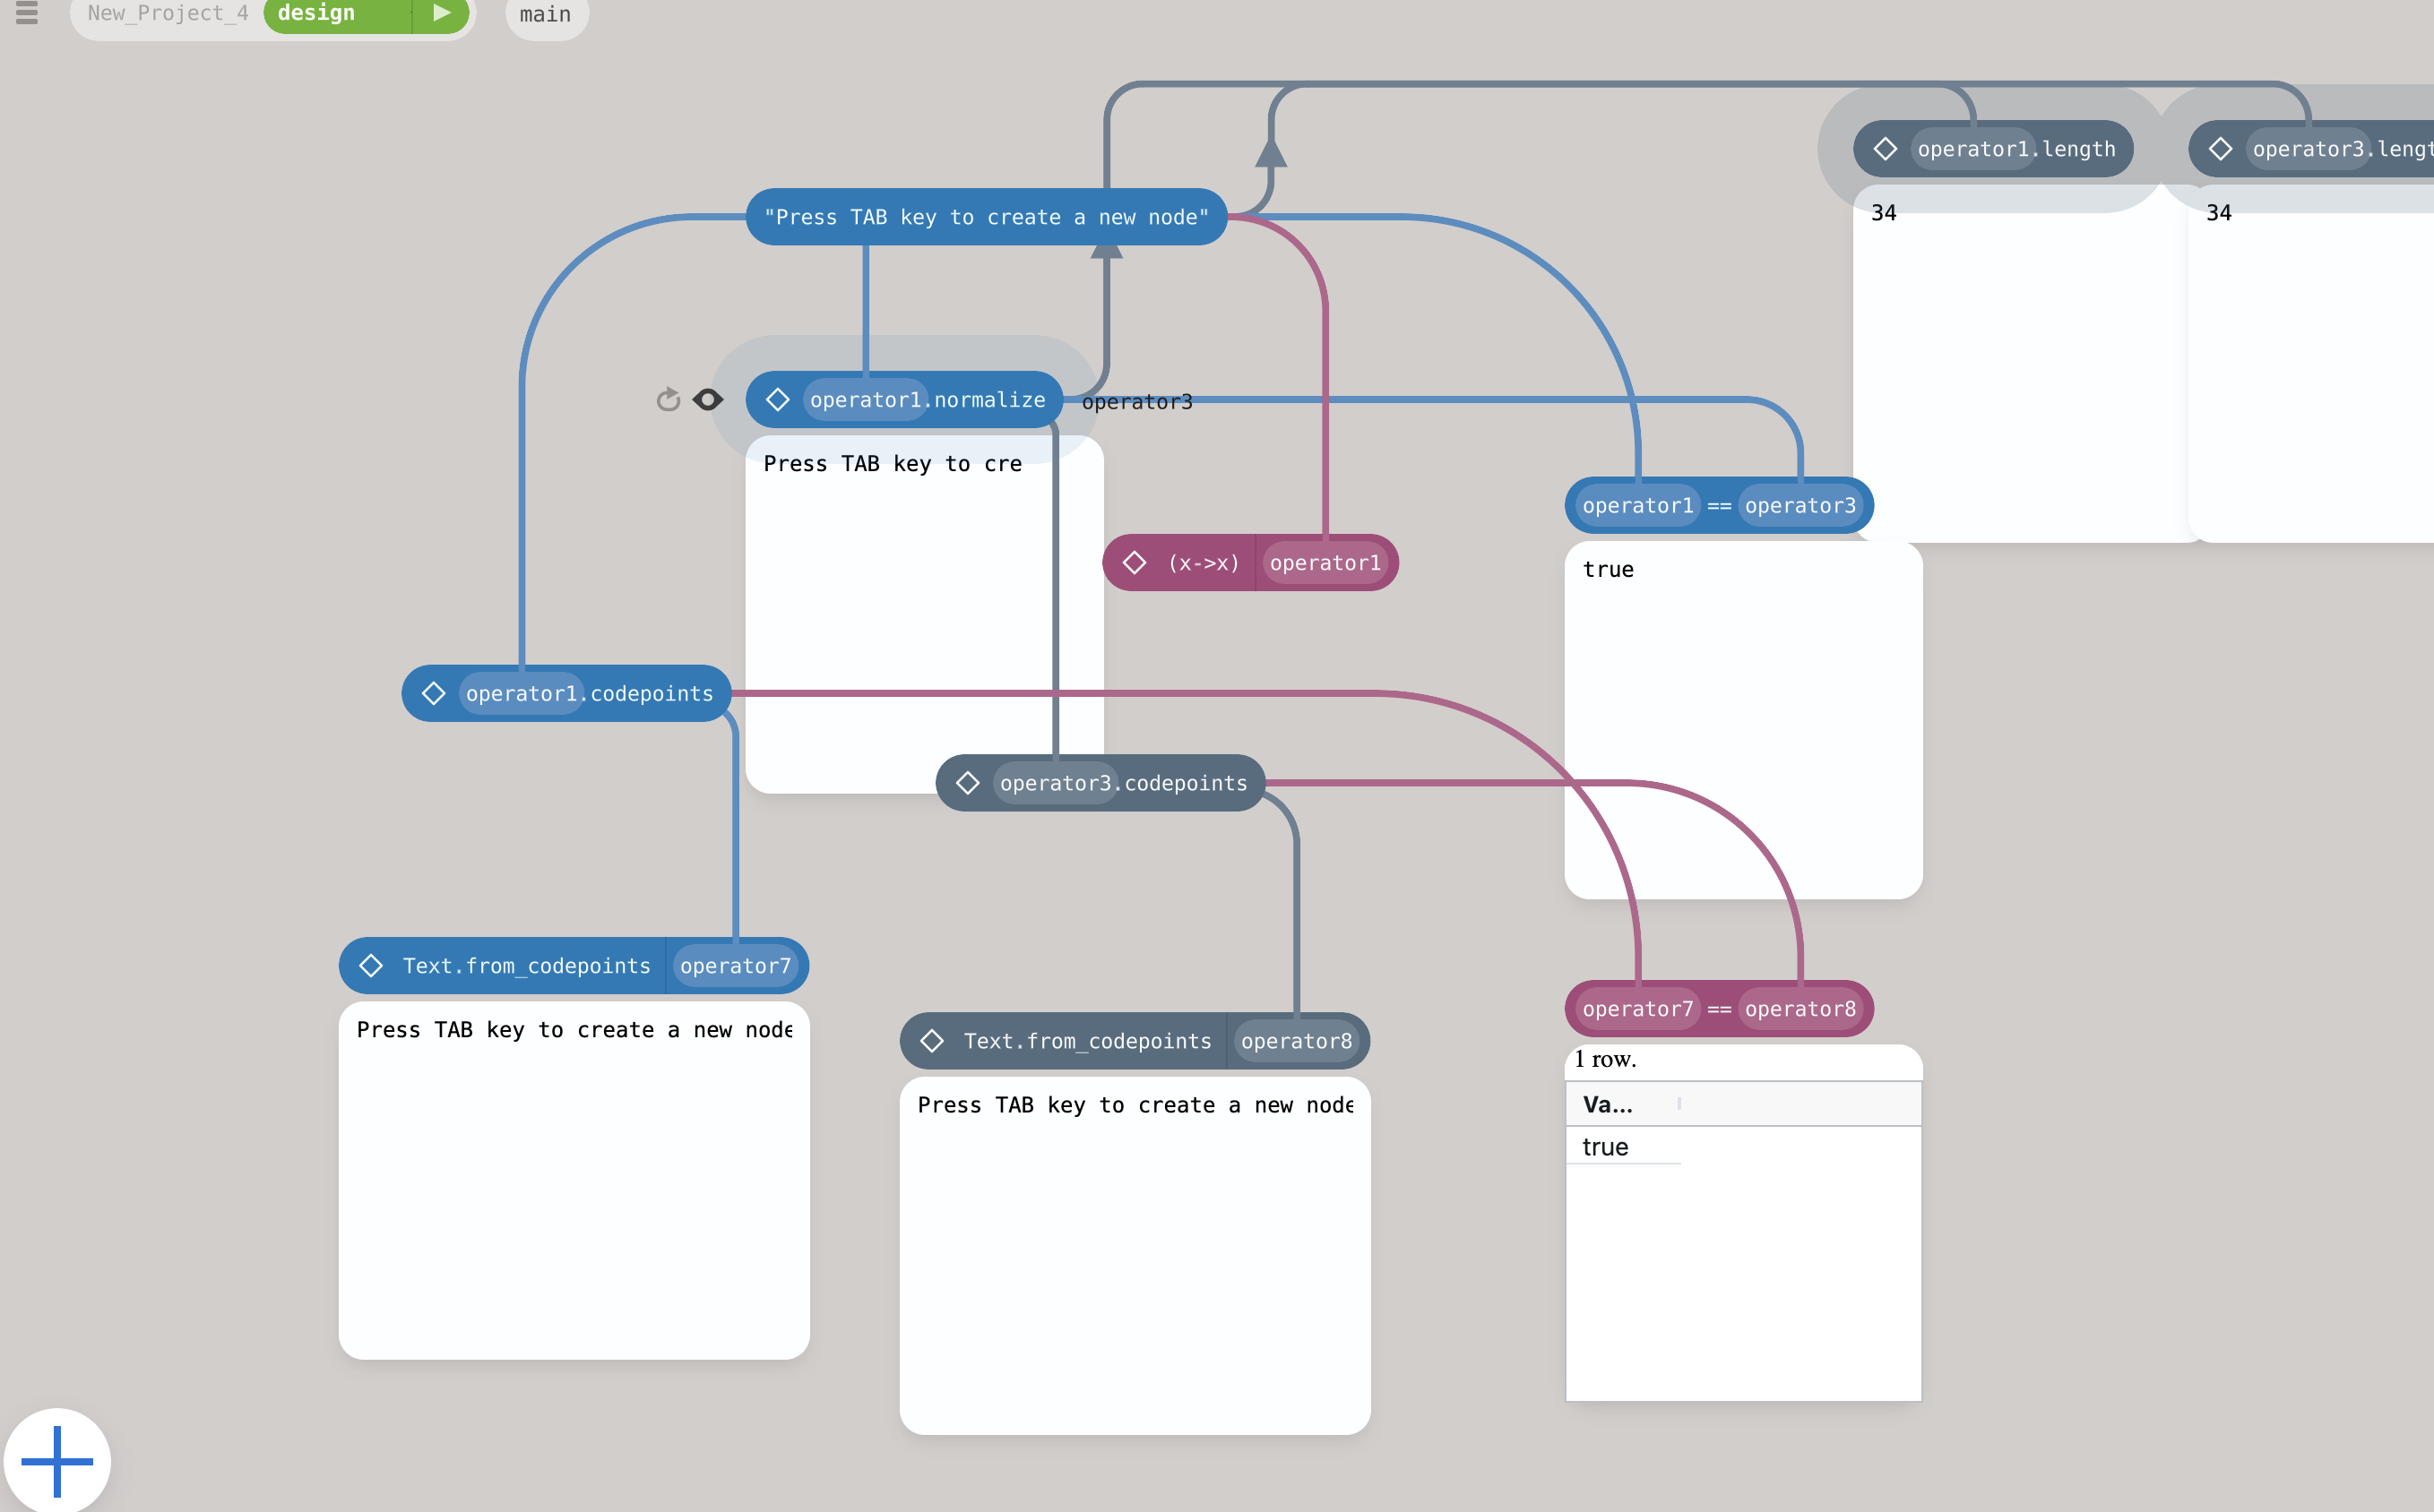Click the diamond icon on operator3.length node
2434x1512 pixels.
2222,148
